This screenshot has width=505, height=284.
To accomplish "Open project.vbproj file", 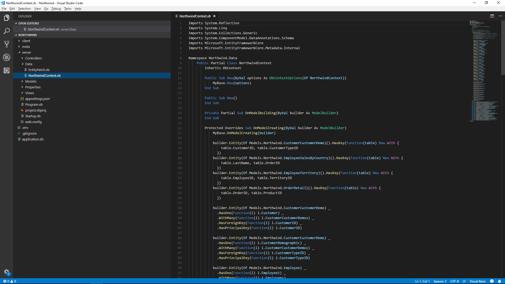I will coord(92,110).
